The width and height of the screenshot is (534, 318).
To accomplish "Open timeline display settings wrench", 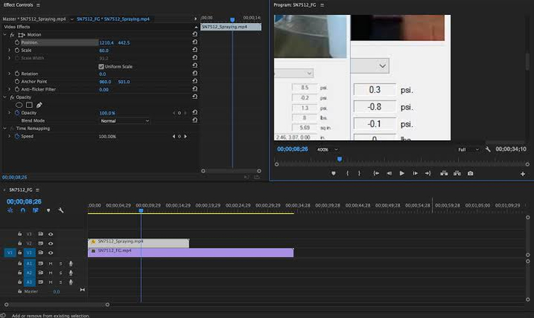I will (x=60, y=210).
